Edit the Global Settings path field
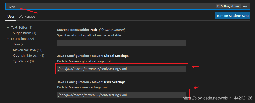 click(x=121, y=69)
